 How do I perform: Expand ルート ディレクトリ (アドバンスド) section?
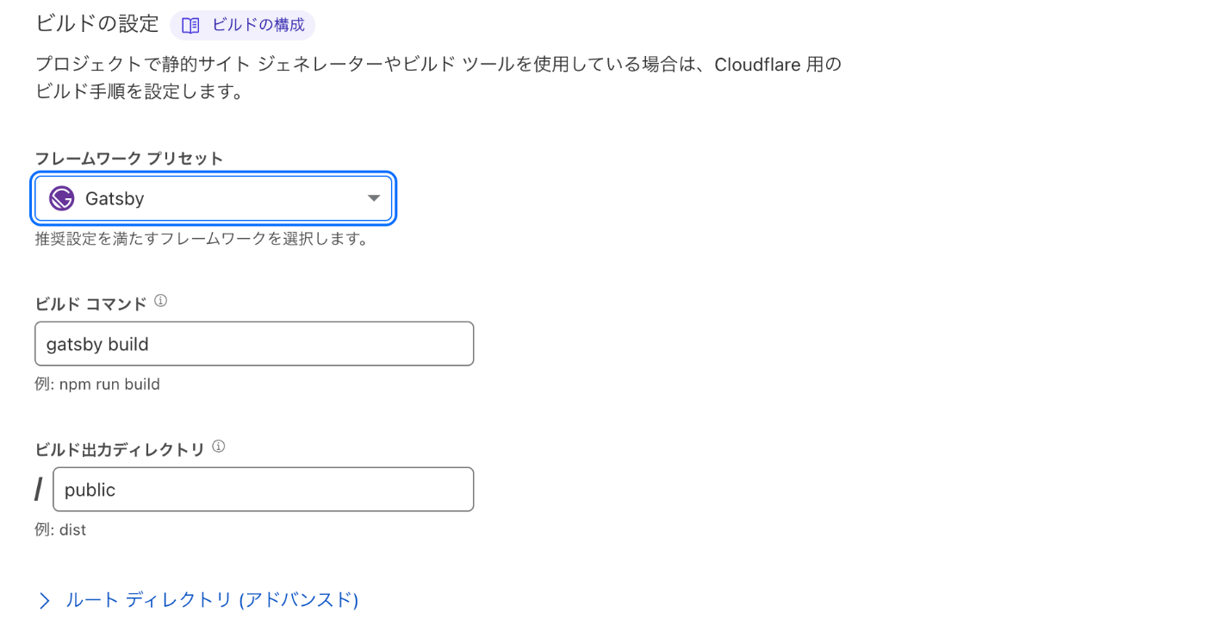pos(212,600)
